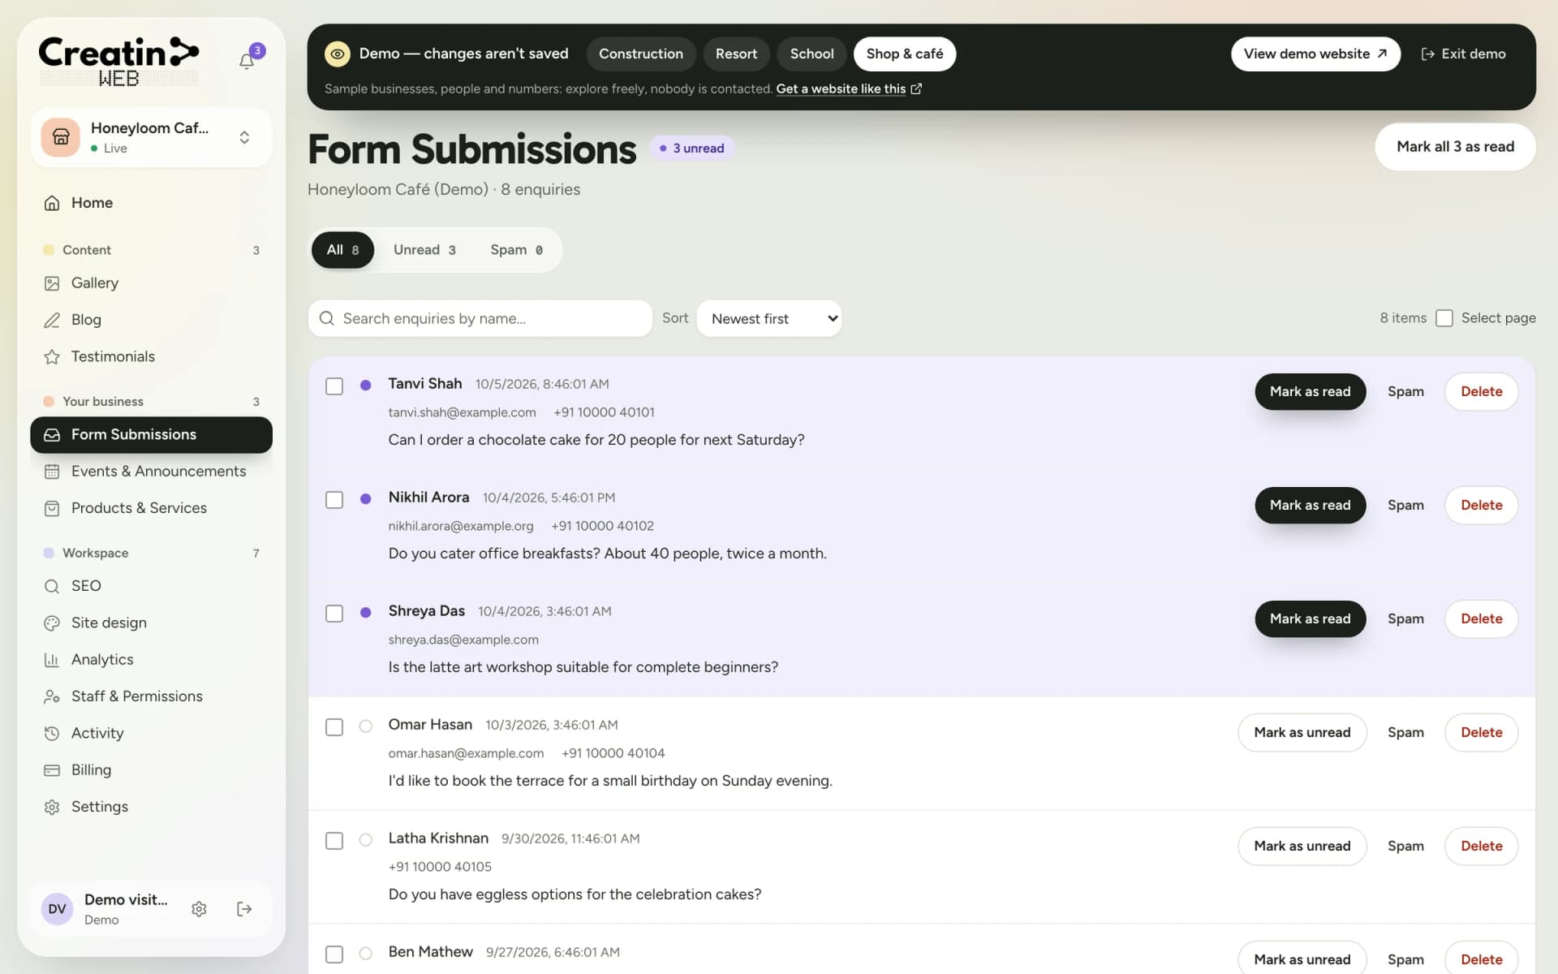
Task: Click Mark all 3 as read
Action: [x=1455, y=147]
